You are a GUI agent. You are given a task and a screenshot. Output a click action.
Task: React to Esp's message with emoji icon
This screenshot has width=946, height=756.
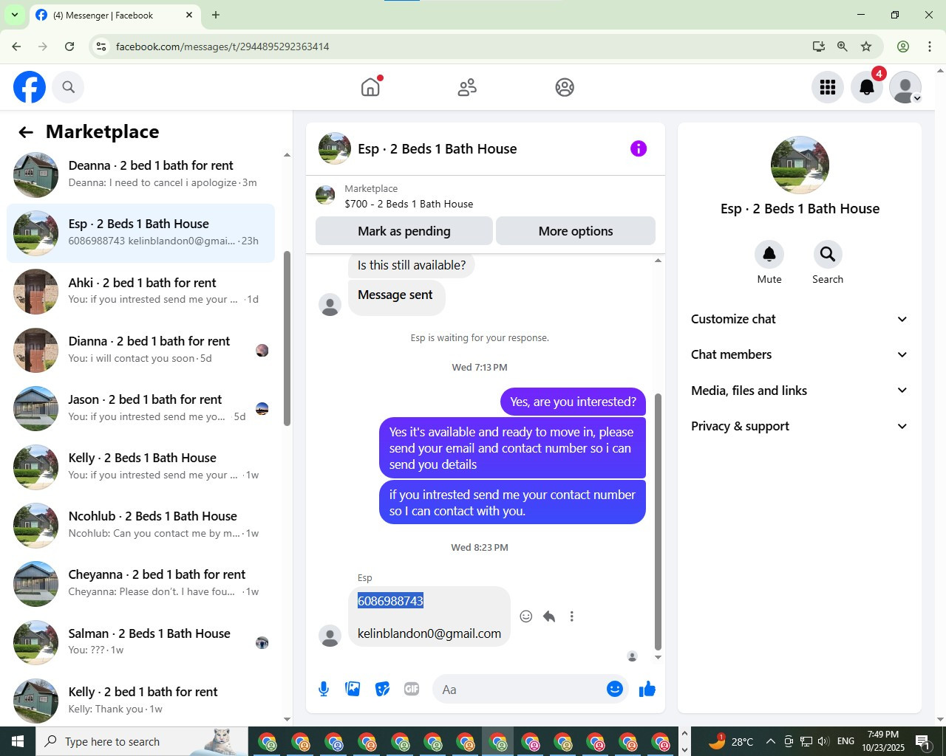526,616
